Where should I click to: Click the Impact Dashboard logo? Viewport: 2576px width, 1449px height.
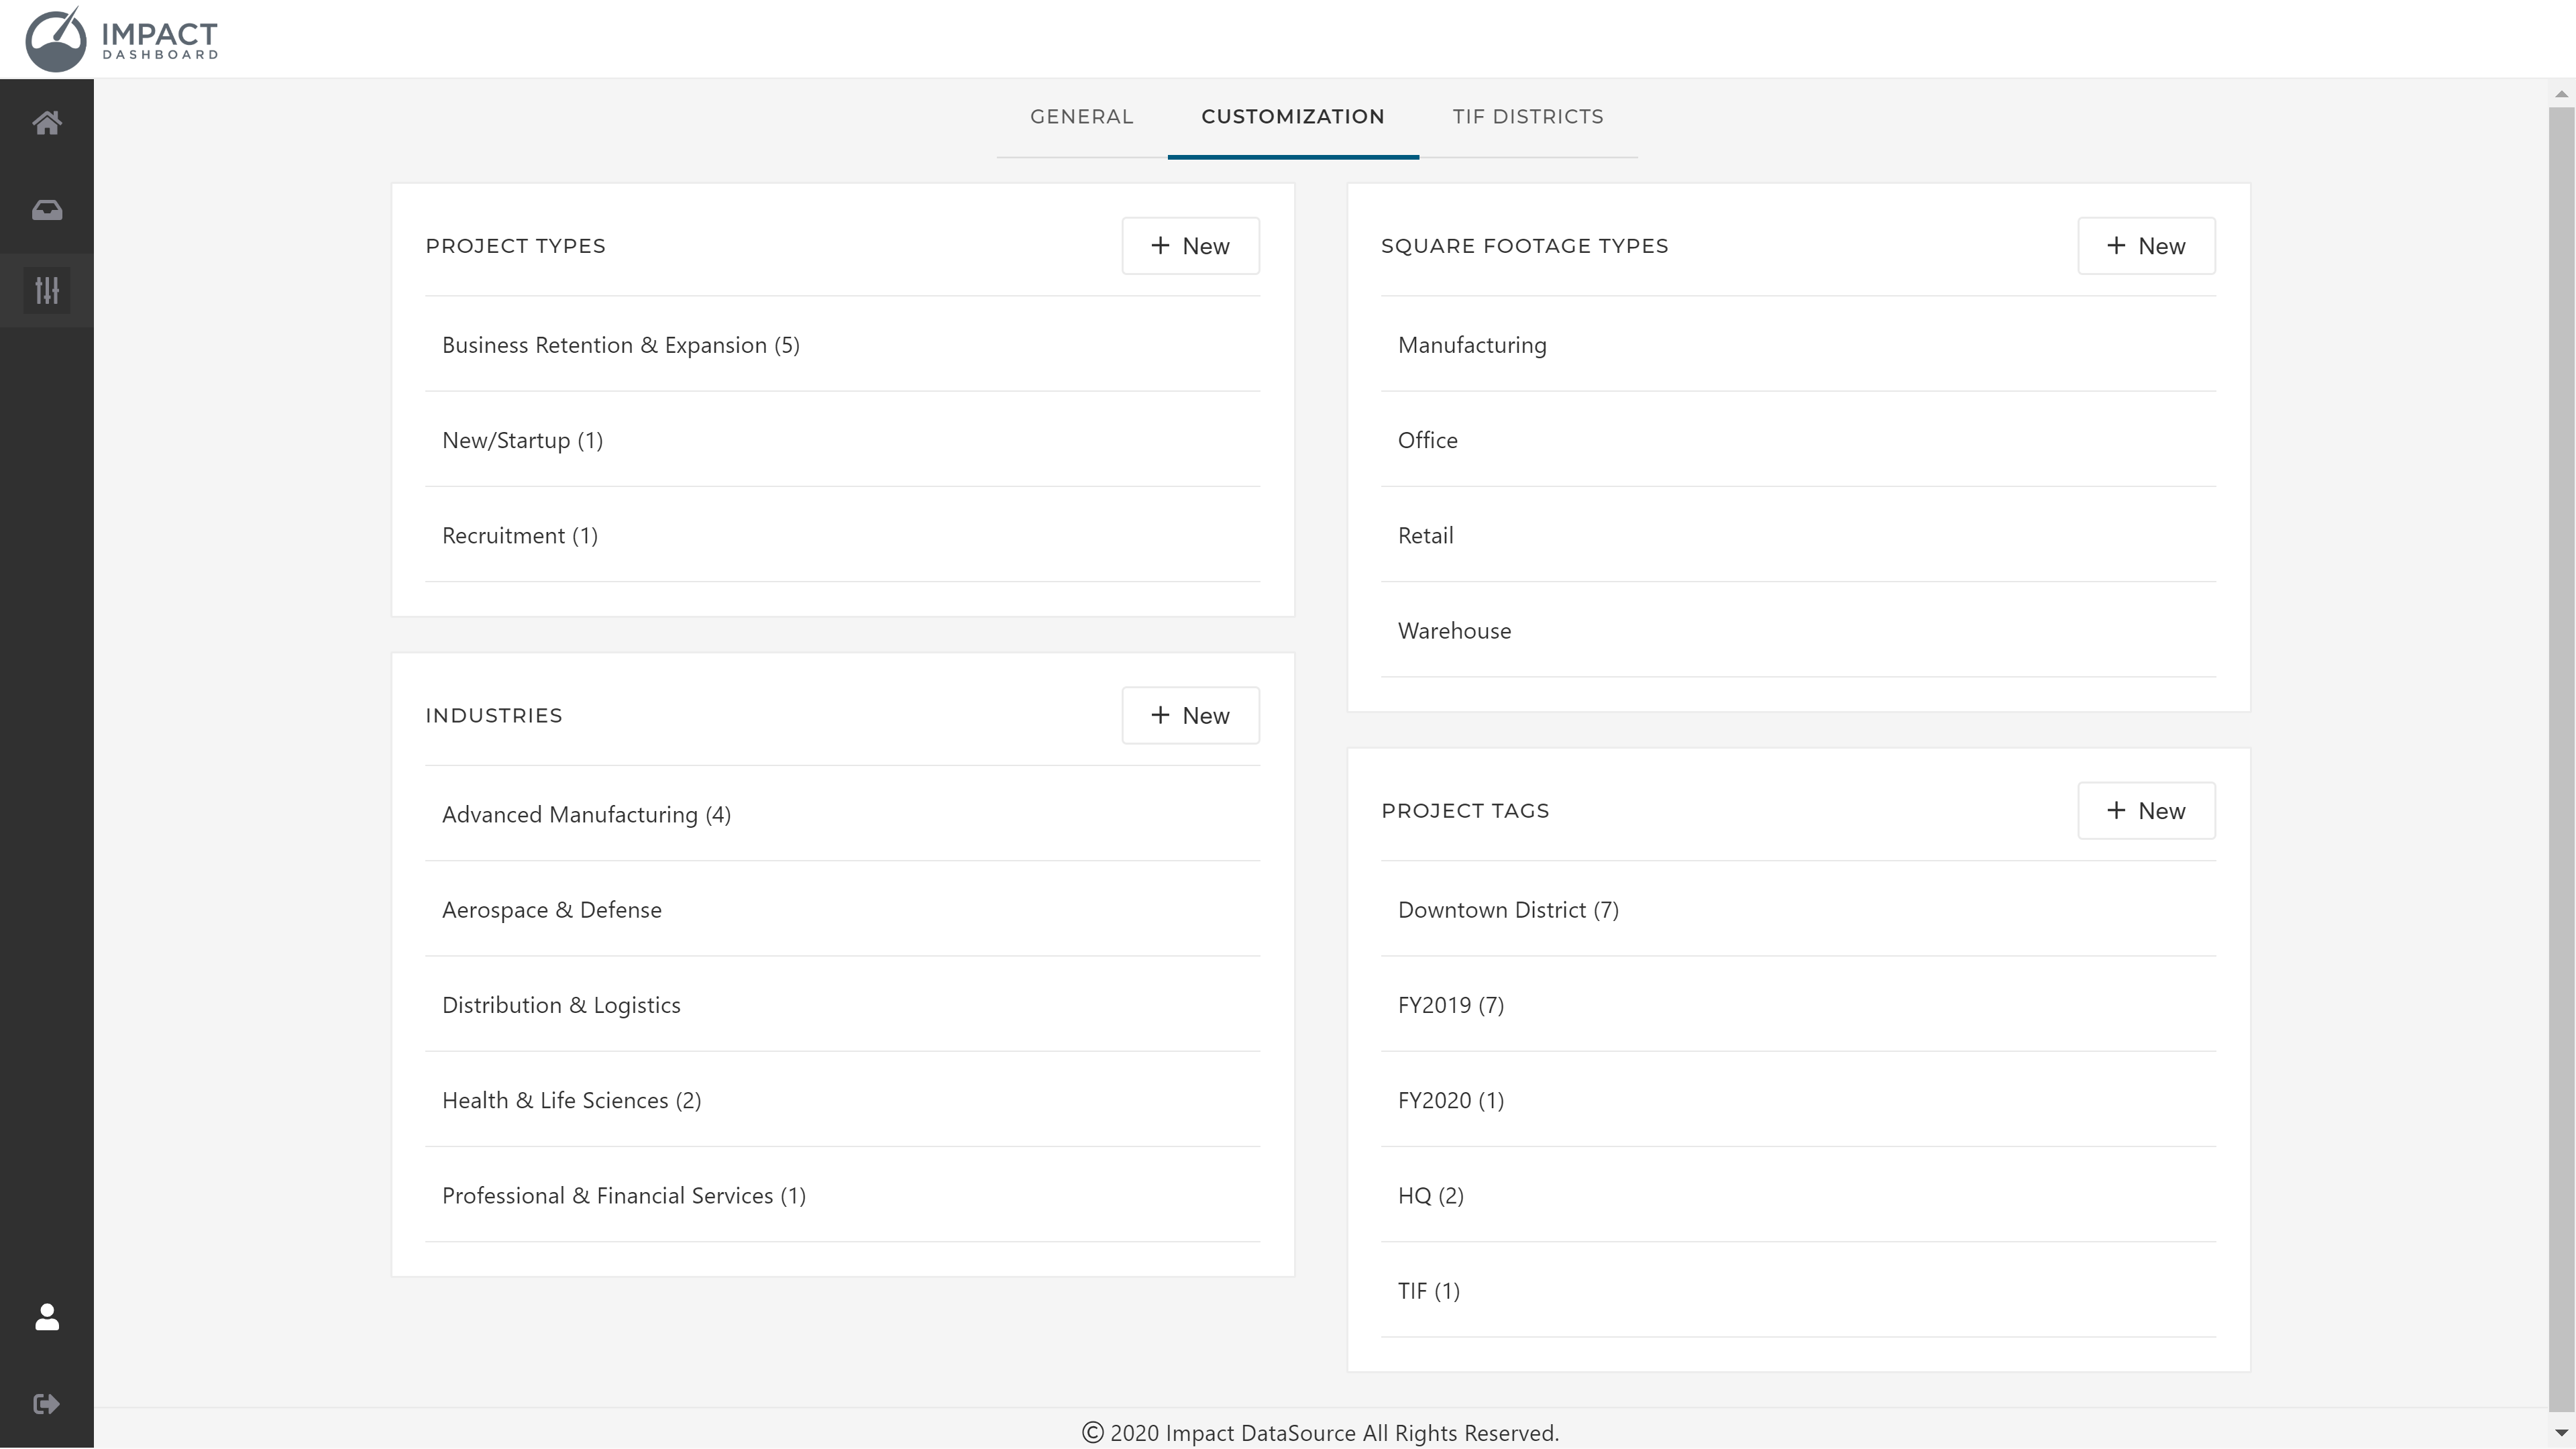(121, 39)
